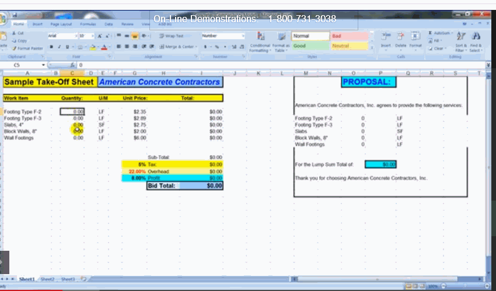This screenshot has height=291, width=496.
Task: Toggle Align Text Left
Action: 119,47
